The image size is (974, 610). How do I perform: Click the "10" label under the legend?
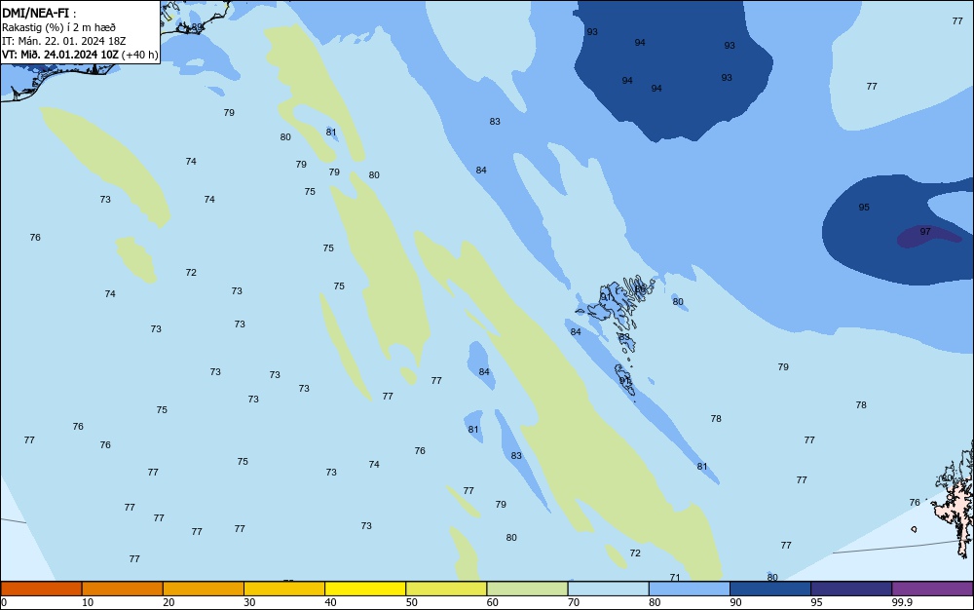point(88,602)
